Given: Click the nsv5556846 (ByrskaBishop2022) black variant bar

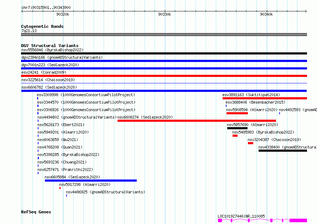Looking at the screenshot, I should click(x=164, y=53).
